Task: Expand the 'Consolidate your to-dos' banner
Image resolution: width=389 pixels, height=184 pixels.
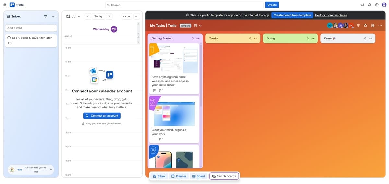Action: (51, 169)
